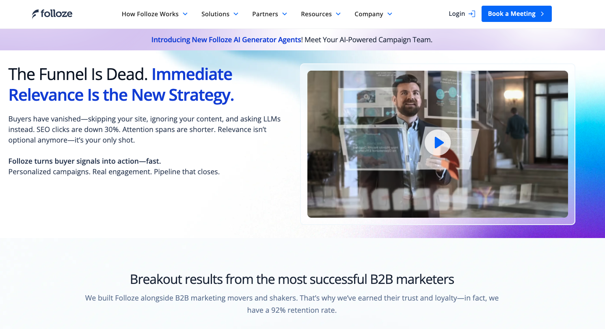Screen dimensions: 605x329
Task: Open the Company menu
Action: pyautogui.click(x=373, y=14)
